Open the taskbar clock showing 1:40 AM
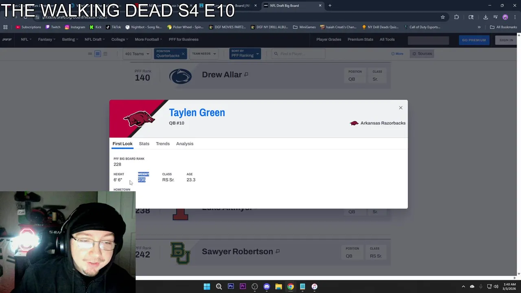 pos(509,286)
